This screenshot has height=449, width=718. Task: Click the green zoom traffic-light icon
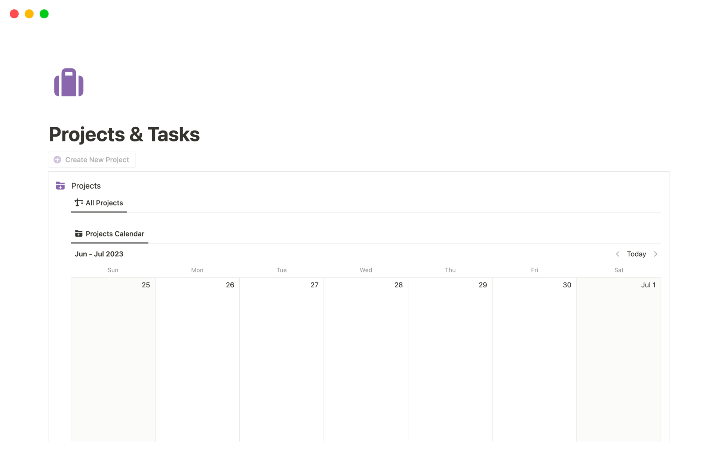(44, 13)
